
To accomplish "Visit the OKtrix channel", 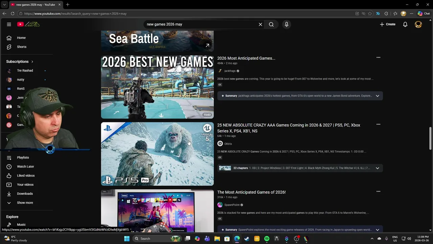I will pos(228,144).
